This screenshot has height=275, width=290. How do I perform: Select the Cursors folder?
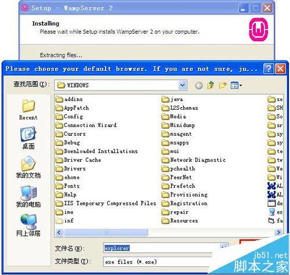[x=70, y=134]
